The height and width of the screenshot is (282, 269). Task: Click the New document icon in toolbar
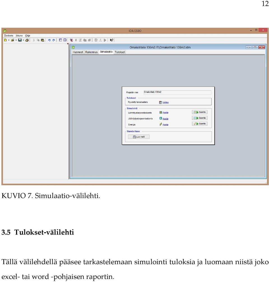pos(5,40)
